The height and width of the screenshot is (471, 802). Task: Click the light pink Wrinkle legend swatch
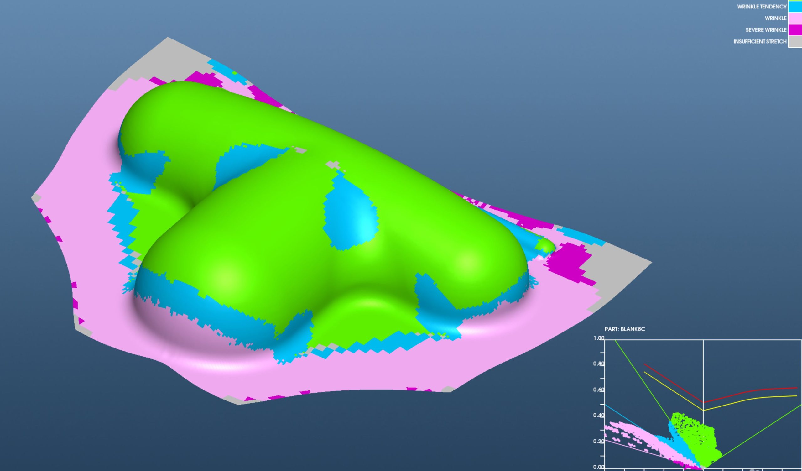point(795,18)
